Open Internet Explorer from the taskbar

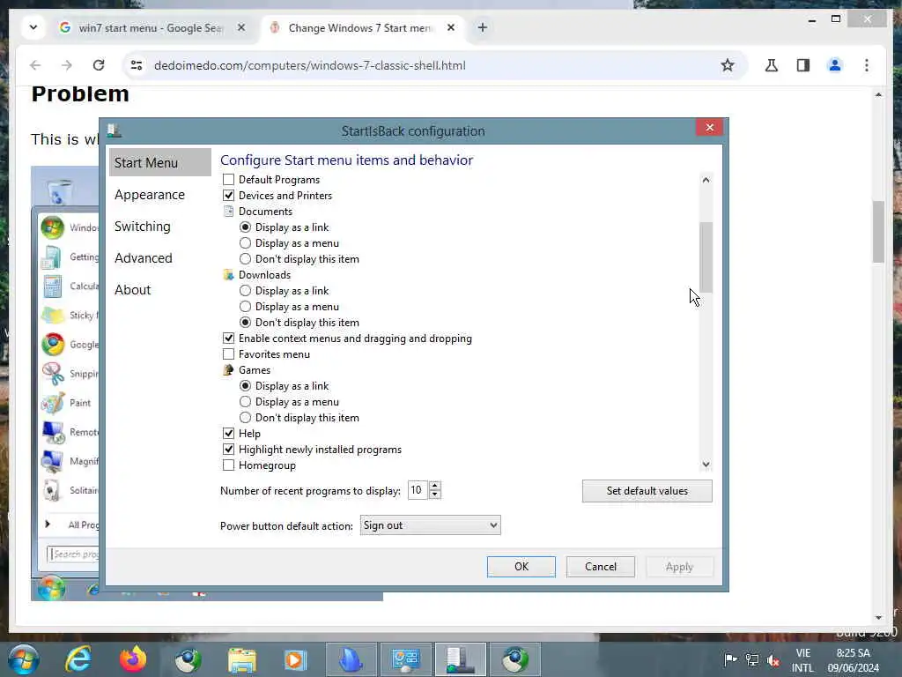(x=78, y=659)
